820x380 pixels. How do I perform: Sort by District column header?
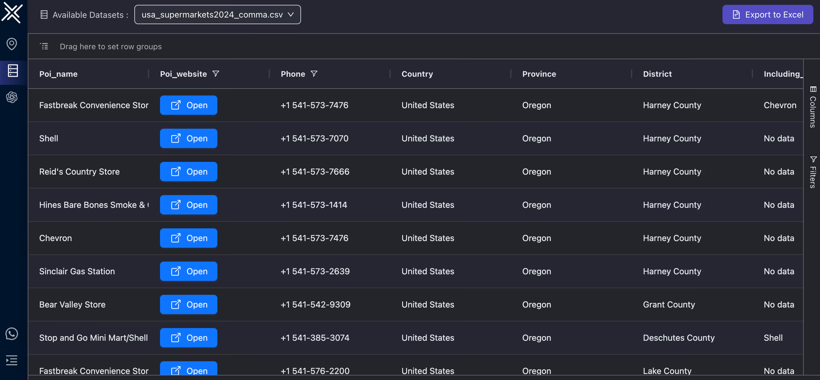tap(657, 74)
